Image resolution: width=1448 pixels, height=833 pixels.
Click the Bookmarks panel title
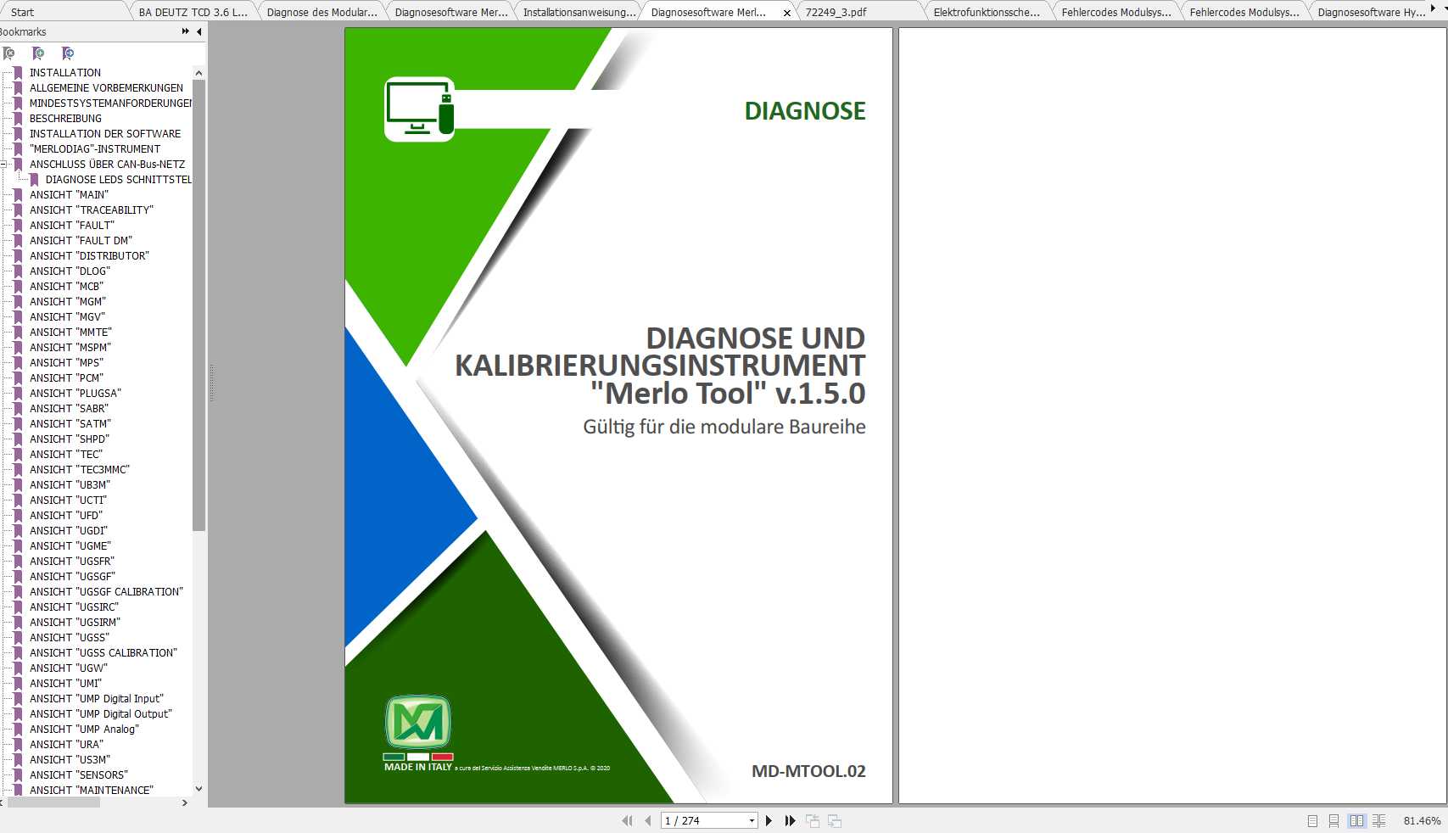(x=23, y=31)
